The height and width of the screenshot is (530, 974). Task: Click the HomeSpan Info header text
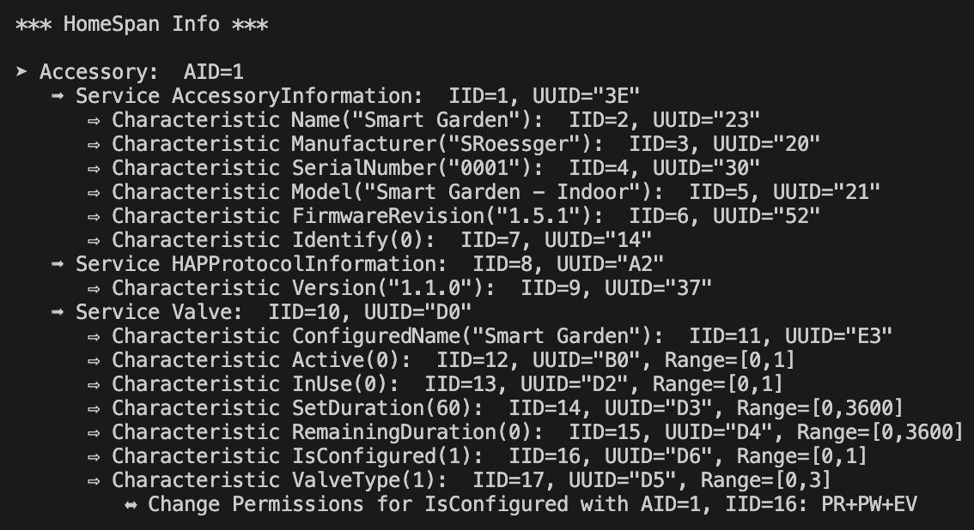click(142, 24)
